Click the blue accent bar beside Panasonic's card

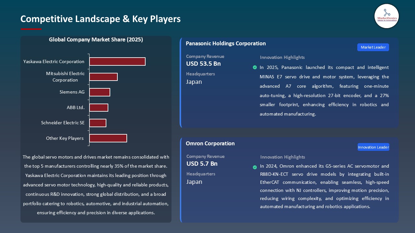pyautogui.click(x=181, y=83)
